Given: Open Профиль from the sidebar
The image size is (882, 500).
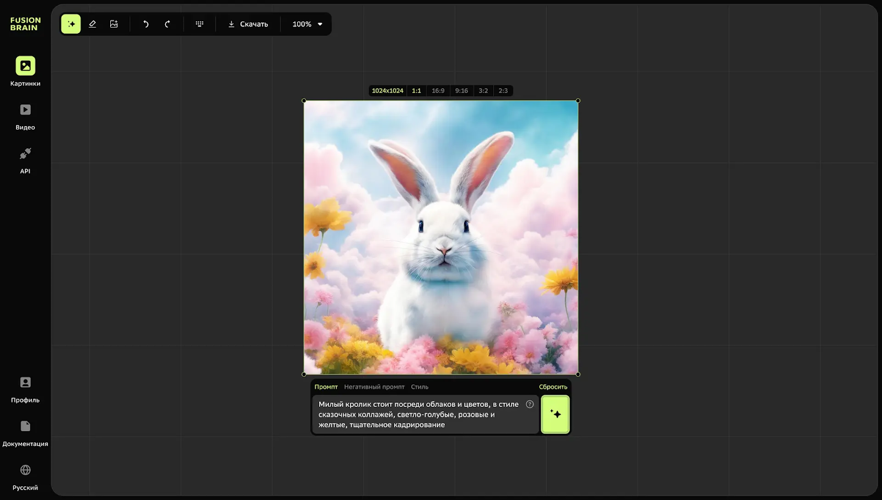Looking at the screenshot, I should 25,389.
